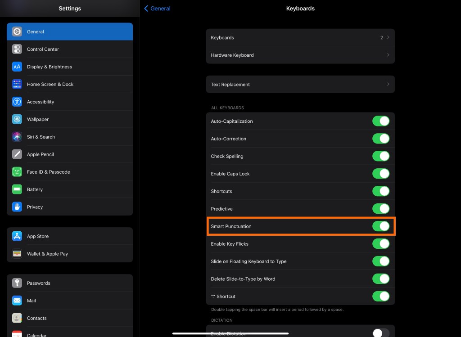Expand the Keyboards row showing 2 keyboards
The image size is (461, 337).
click(x=300, y=38)
